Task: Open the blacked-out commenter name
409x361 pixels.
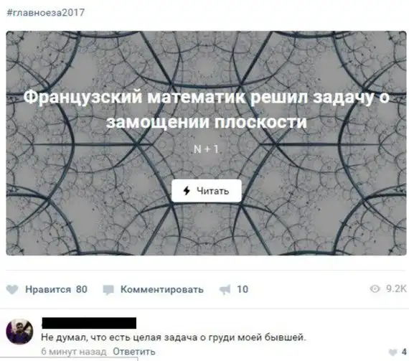Action: tap(89, 323)
